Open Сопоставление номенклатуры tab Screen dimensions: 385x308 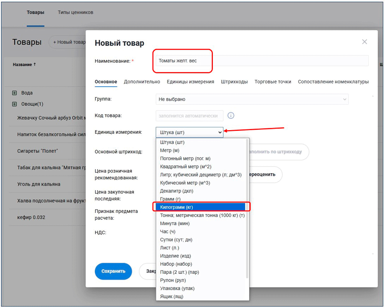[333, 82]
